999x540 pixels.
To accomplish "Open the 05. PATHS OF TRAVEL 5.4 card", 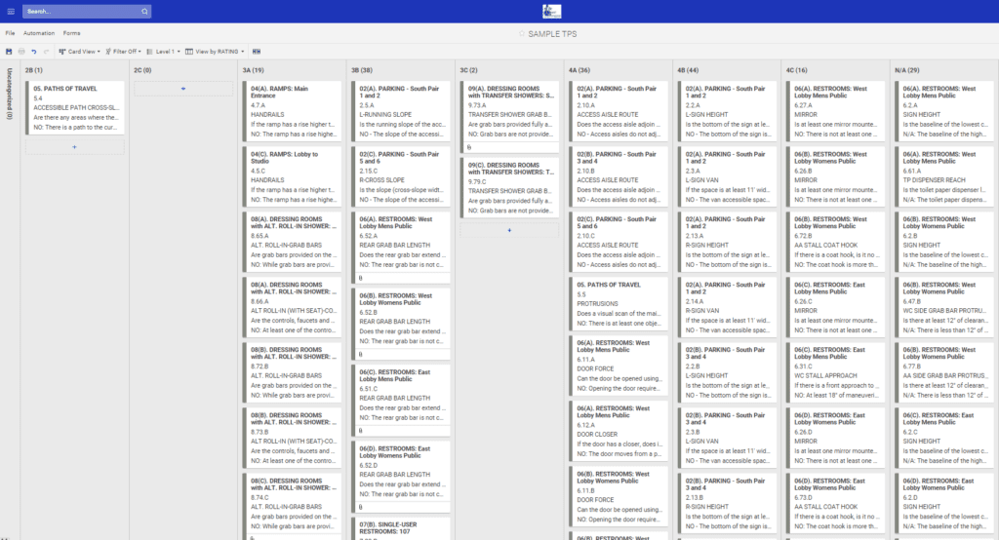I will (x=74, y=107).
